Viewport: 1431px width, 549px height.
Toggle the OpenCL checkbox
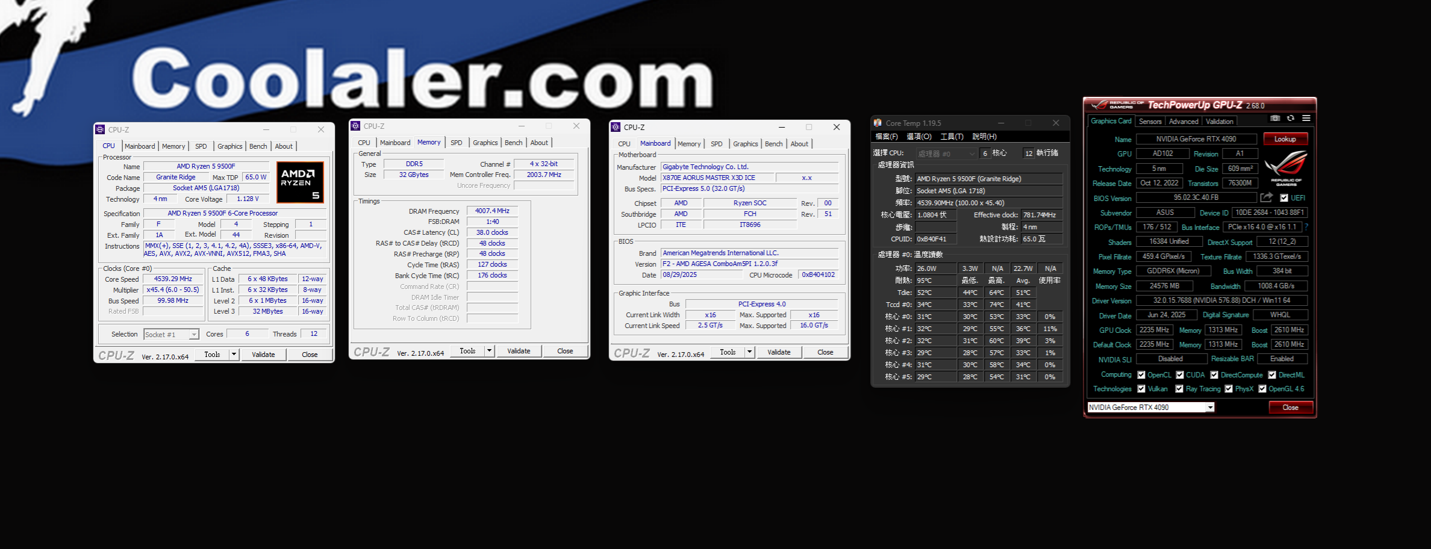point(1141,375)
